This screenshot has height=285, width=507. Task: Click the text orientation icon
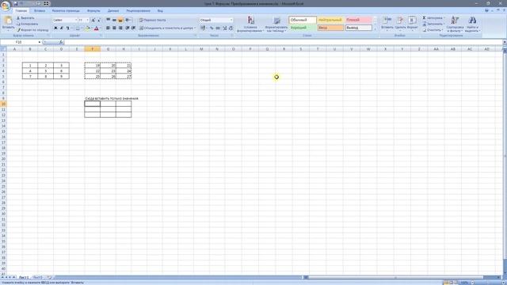[128, 20]
